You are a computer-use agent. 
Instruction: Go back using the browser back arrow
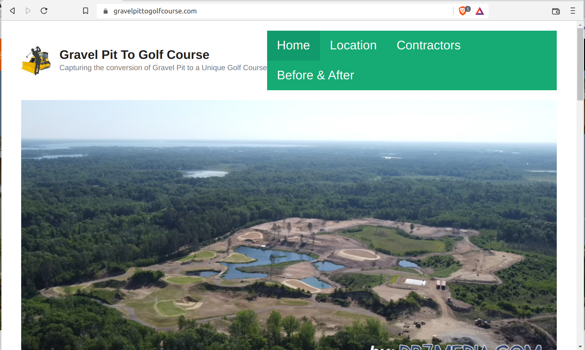coord(12,11)
